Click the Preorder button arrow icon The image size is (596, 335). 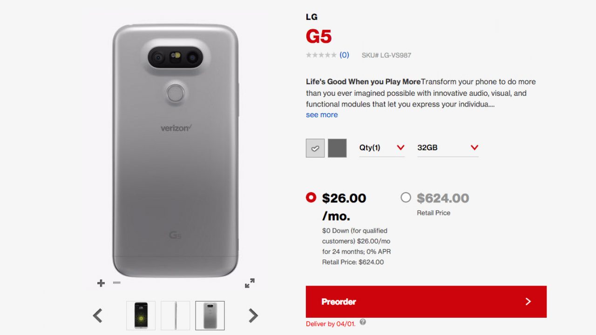[x=528, y=301]
